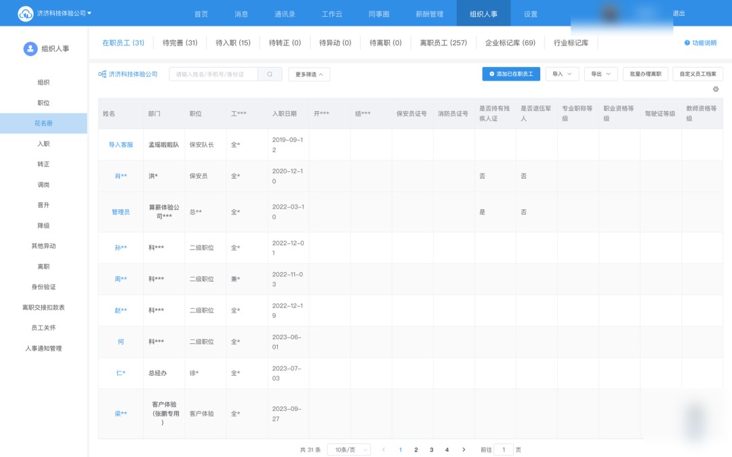Click the search magnifier icon button
Image resolution: width=732 pixels, height=457 pixels.
tap(270, 74)
